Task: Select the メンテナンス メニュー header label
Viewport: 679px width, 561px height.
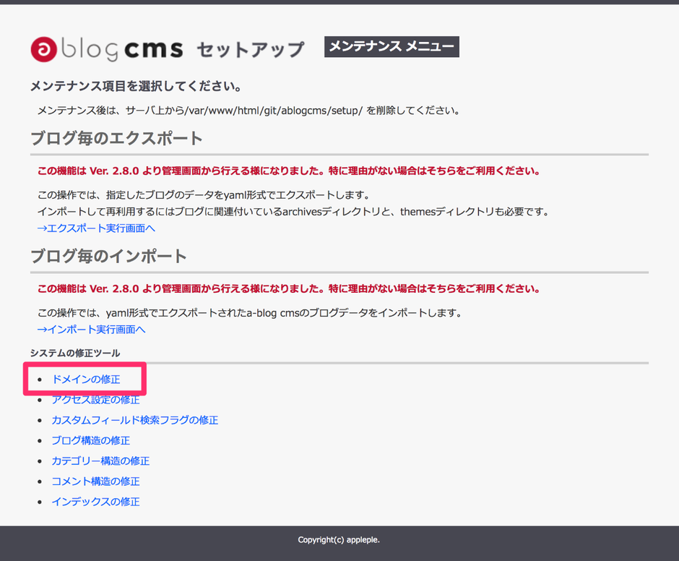Action: click(x=392, y=46)
